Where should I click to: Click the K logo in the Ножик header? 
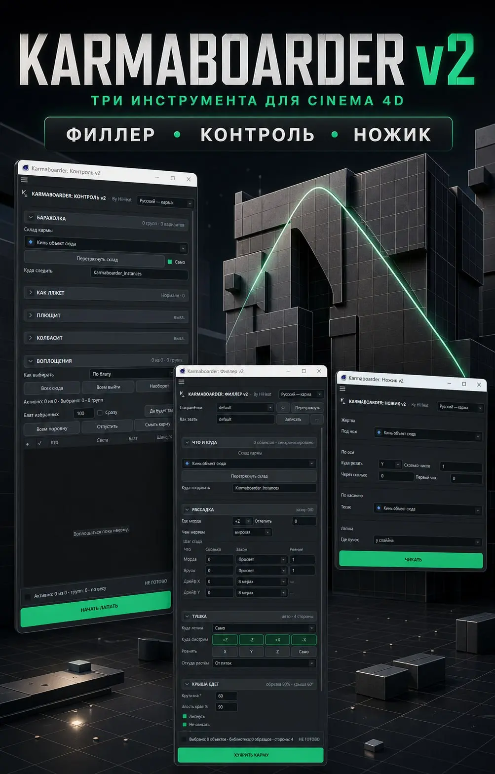[x=343, y=401]
